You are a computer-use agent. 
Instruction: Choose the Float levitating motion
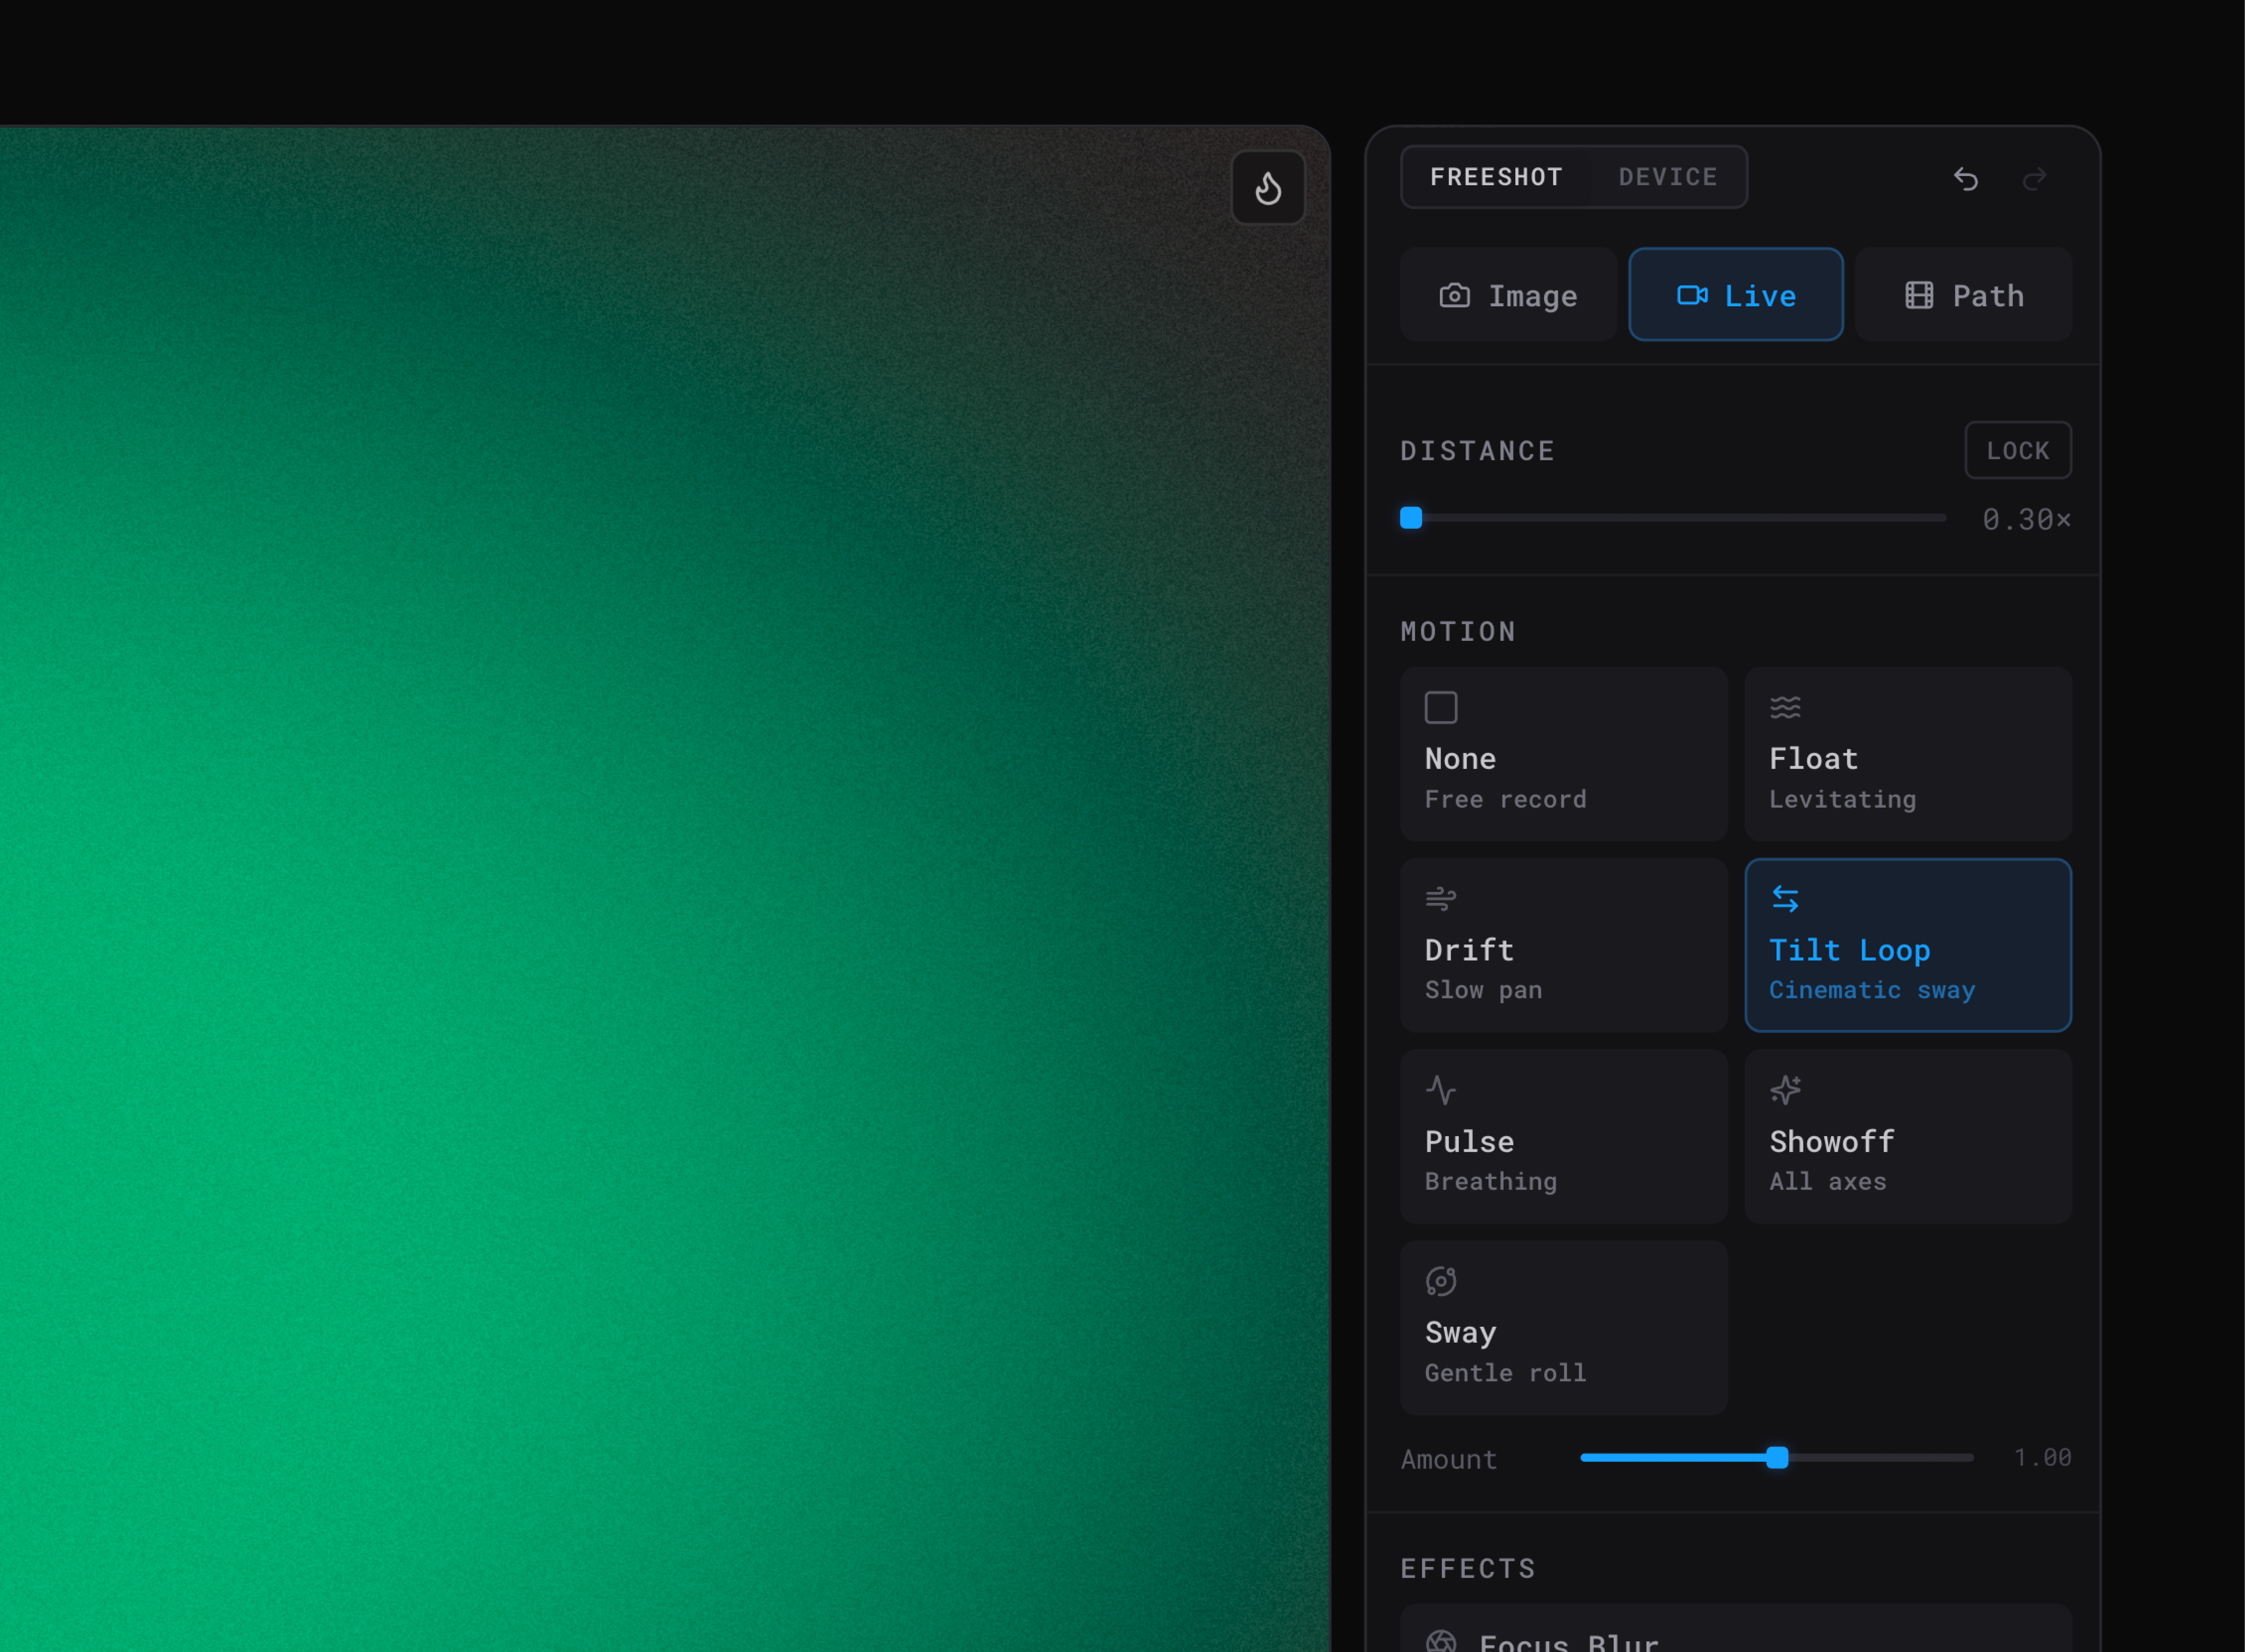[1908, 754]
